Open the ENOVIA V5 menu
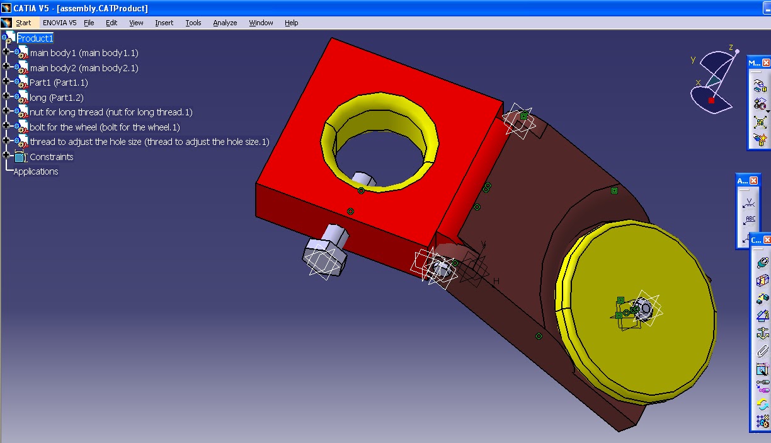 (61, 23)
